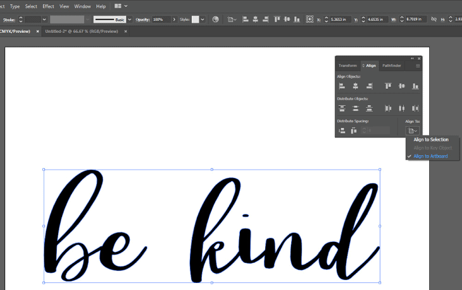Click Horizontal Distribute Left icon
The width and height of the screenshot is (462, 290).
click(x=388, y=108)
